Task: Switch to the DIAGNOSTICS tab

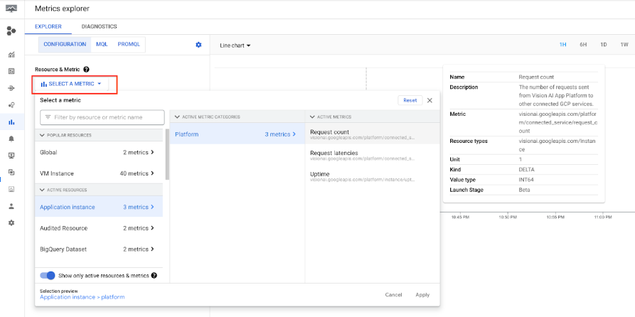Action: [x=99, y=26]
